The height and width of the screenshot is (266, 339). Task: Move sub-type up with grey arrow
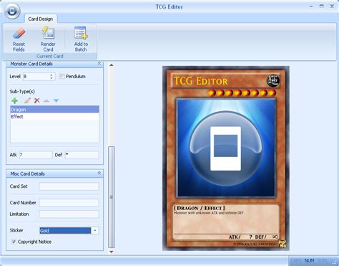click(46, 100)
